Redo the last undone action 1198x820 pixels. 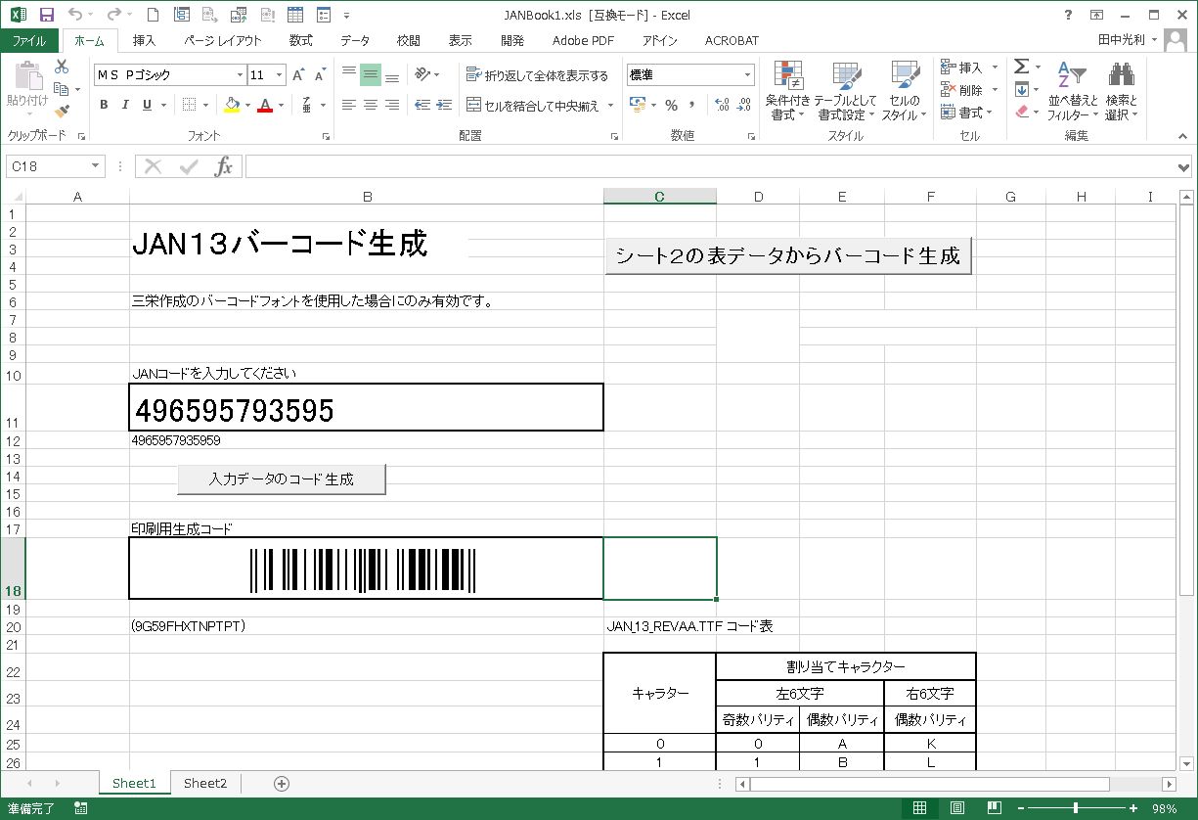pyautogui.click(x=113, y=15)
